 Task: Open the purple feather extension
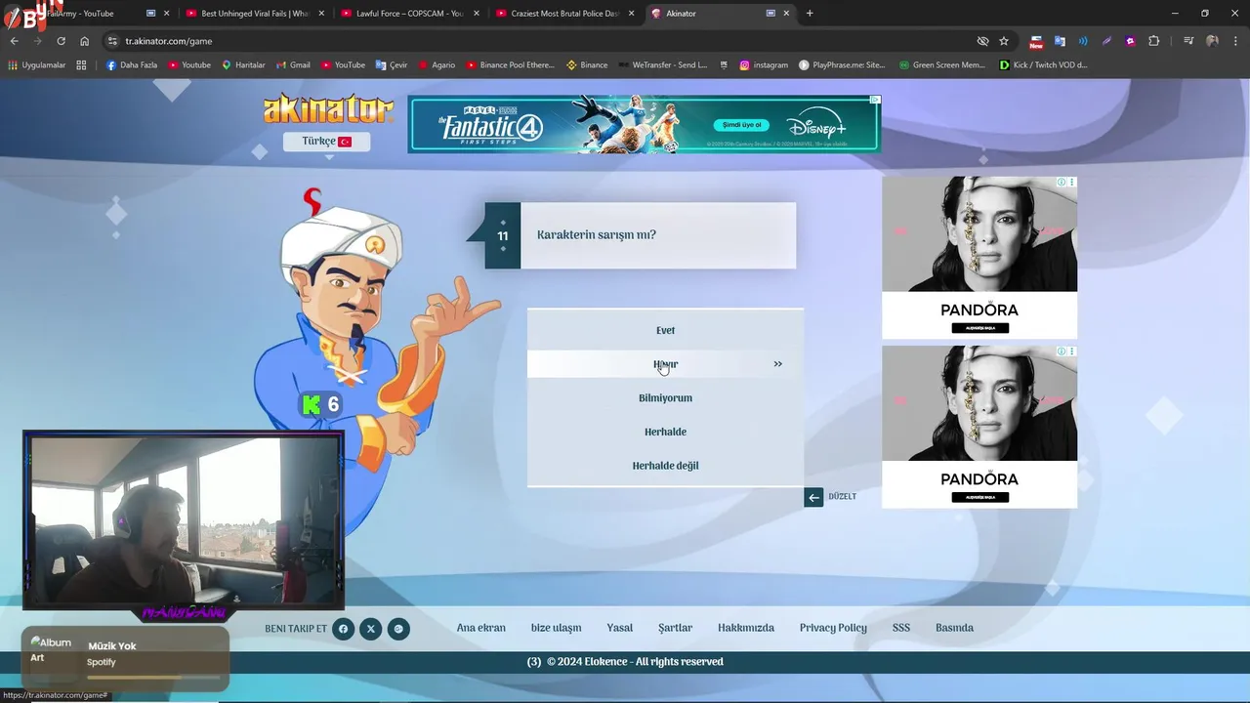coord(1106,41)
